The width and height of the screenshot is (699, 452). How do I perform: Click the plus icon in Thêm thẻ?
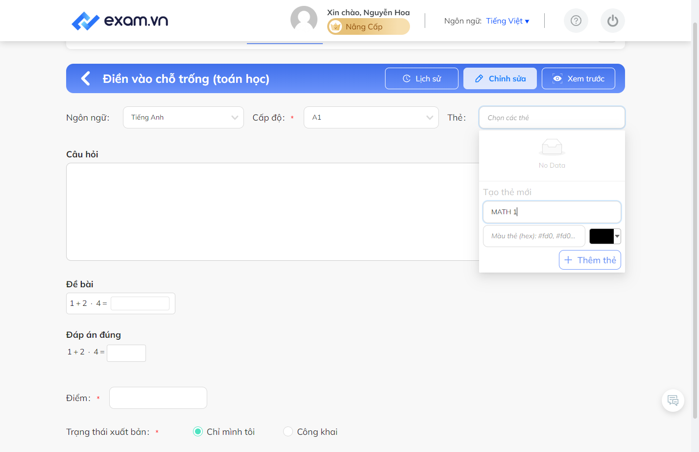point(568,260)
